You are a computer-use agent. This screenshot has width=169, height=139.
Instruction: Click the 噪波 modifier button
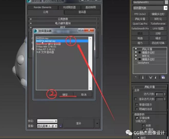pos(158,38)
